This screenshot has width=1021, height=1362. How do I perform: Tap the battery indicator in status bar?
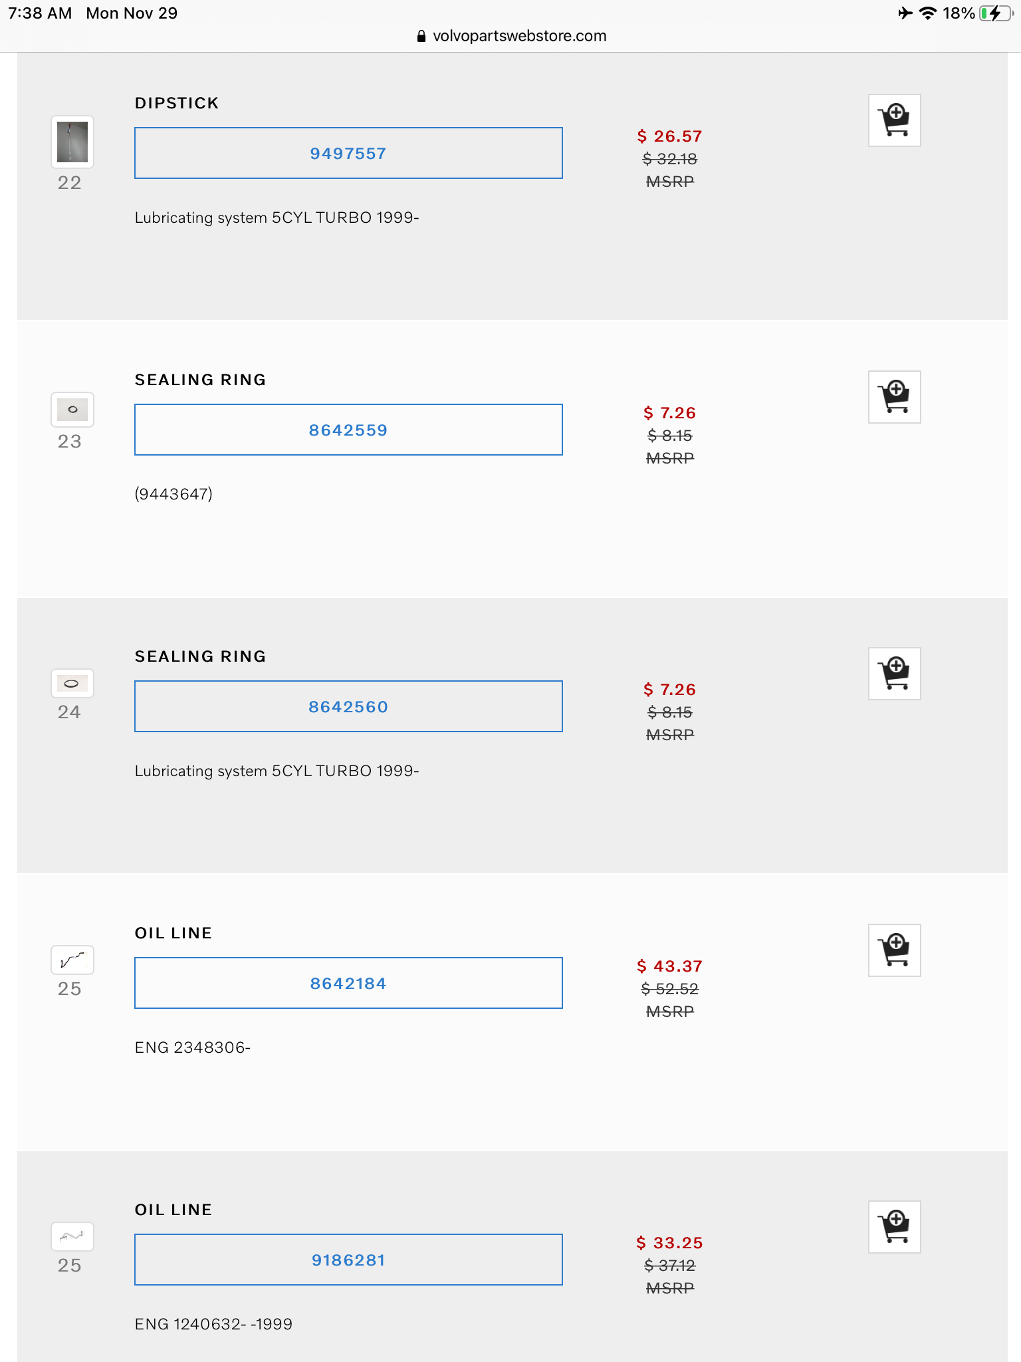tap(995, 13)
